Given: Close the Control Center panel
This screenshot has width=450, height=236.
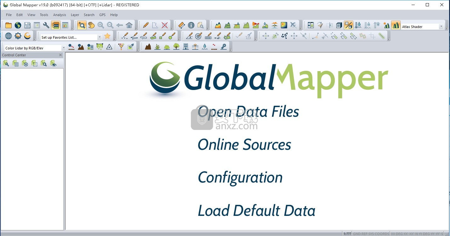Looking at the screenshot, I should point(60,55).
